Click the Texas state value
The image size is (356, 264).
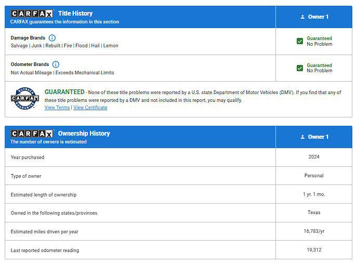314,213
